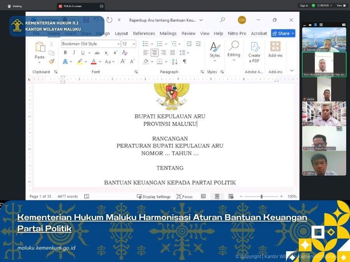Switch to the References ribbon tab
This screenshot has height=262, width=350.
click(144, 33)
